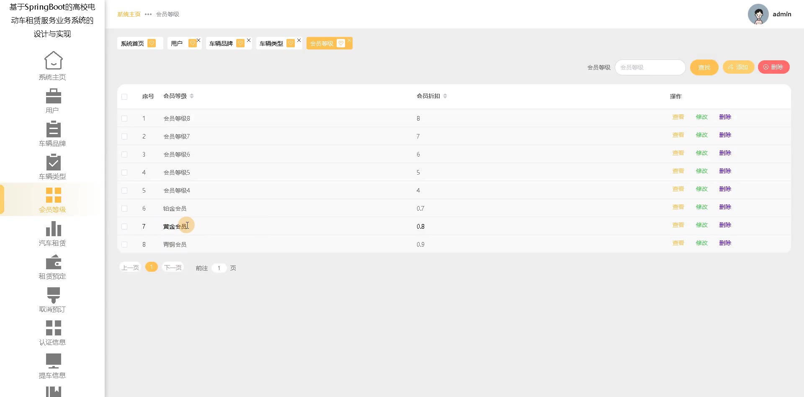Open the 取消预订 brush icon
The height and width of the screenshot is (397, 804).
[x=53, y=295]
